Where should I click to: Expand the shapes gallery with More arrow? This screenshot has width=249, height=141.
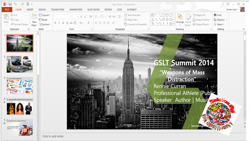[x=174, y=24]
